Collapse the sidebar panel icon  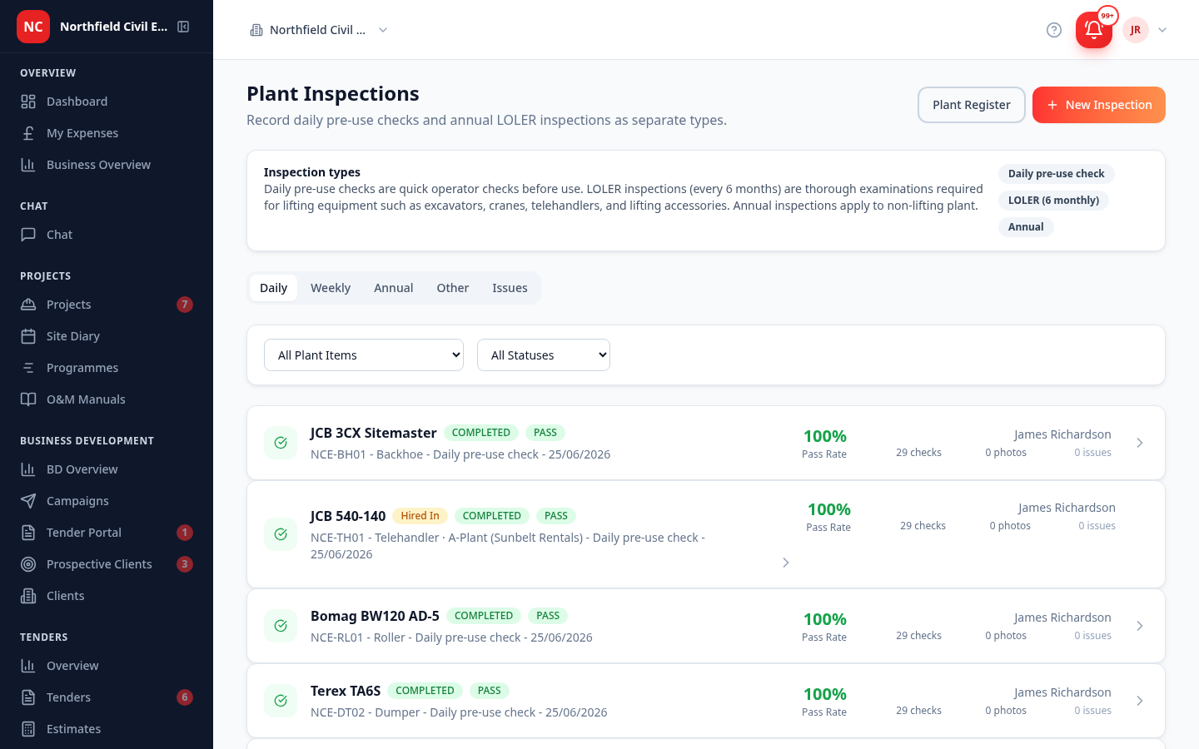coord(183,27)
